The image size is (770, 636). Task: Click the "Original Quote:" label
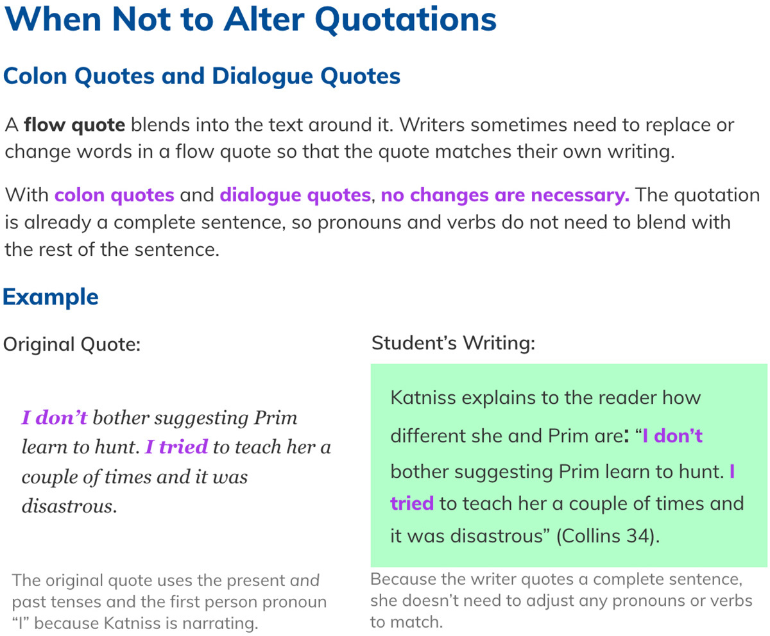[71, 344]
